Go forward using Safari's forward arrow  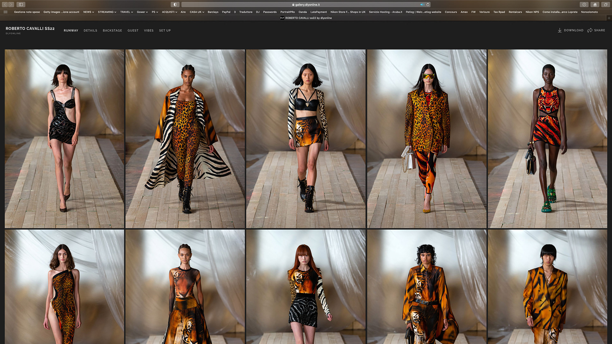click(11, 4)
